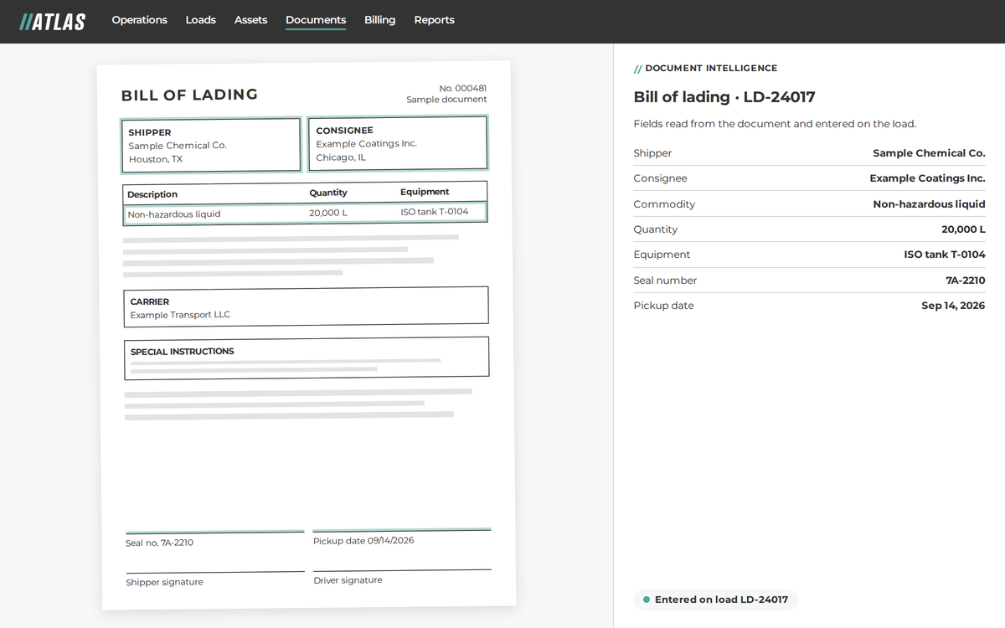Click document number 'No. 000481'

pyautogui.click(x=462, y=88)
